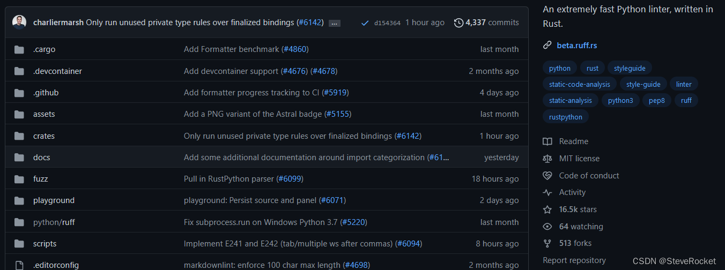Select the python topic tag
Viewport: 725px width, 270px height.
[x=560, y=68]
